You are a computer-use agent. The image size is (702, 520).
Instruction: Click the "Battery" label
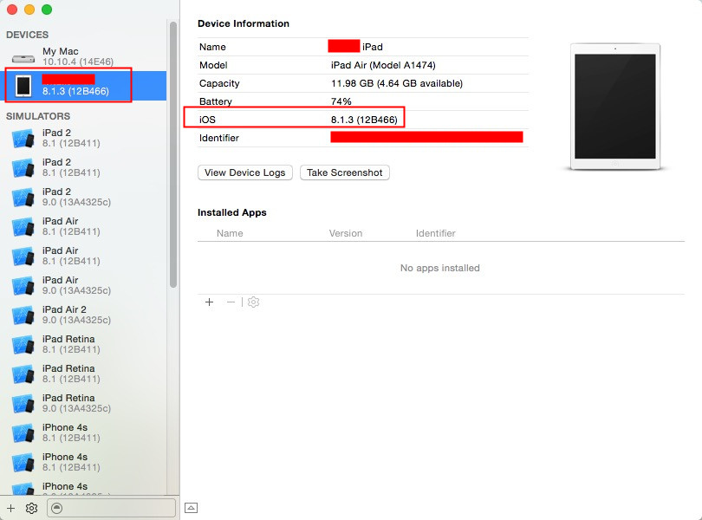215,101
